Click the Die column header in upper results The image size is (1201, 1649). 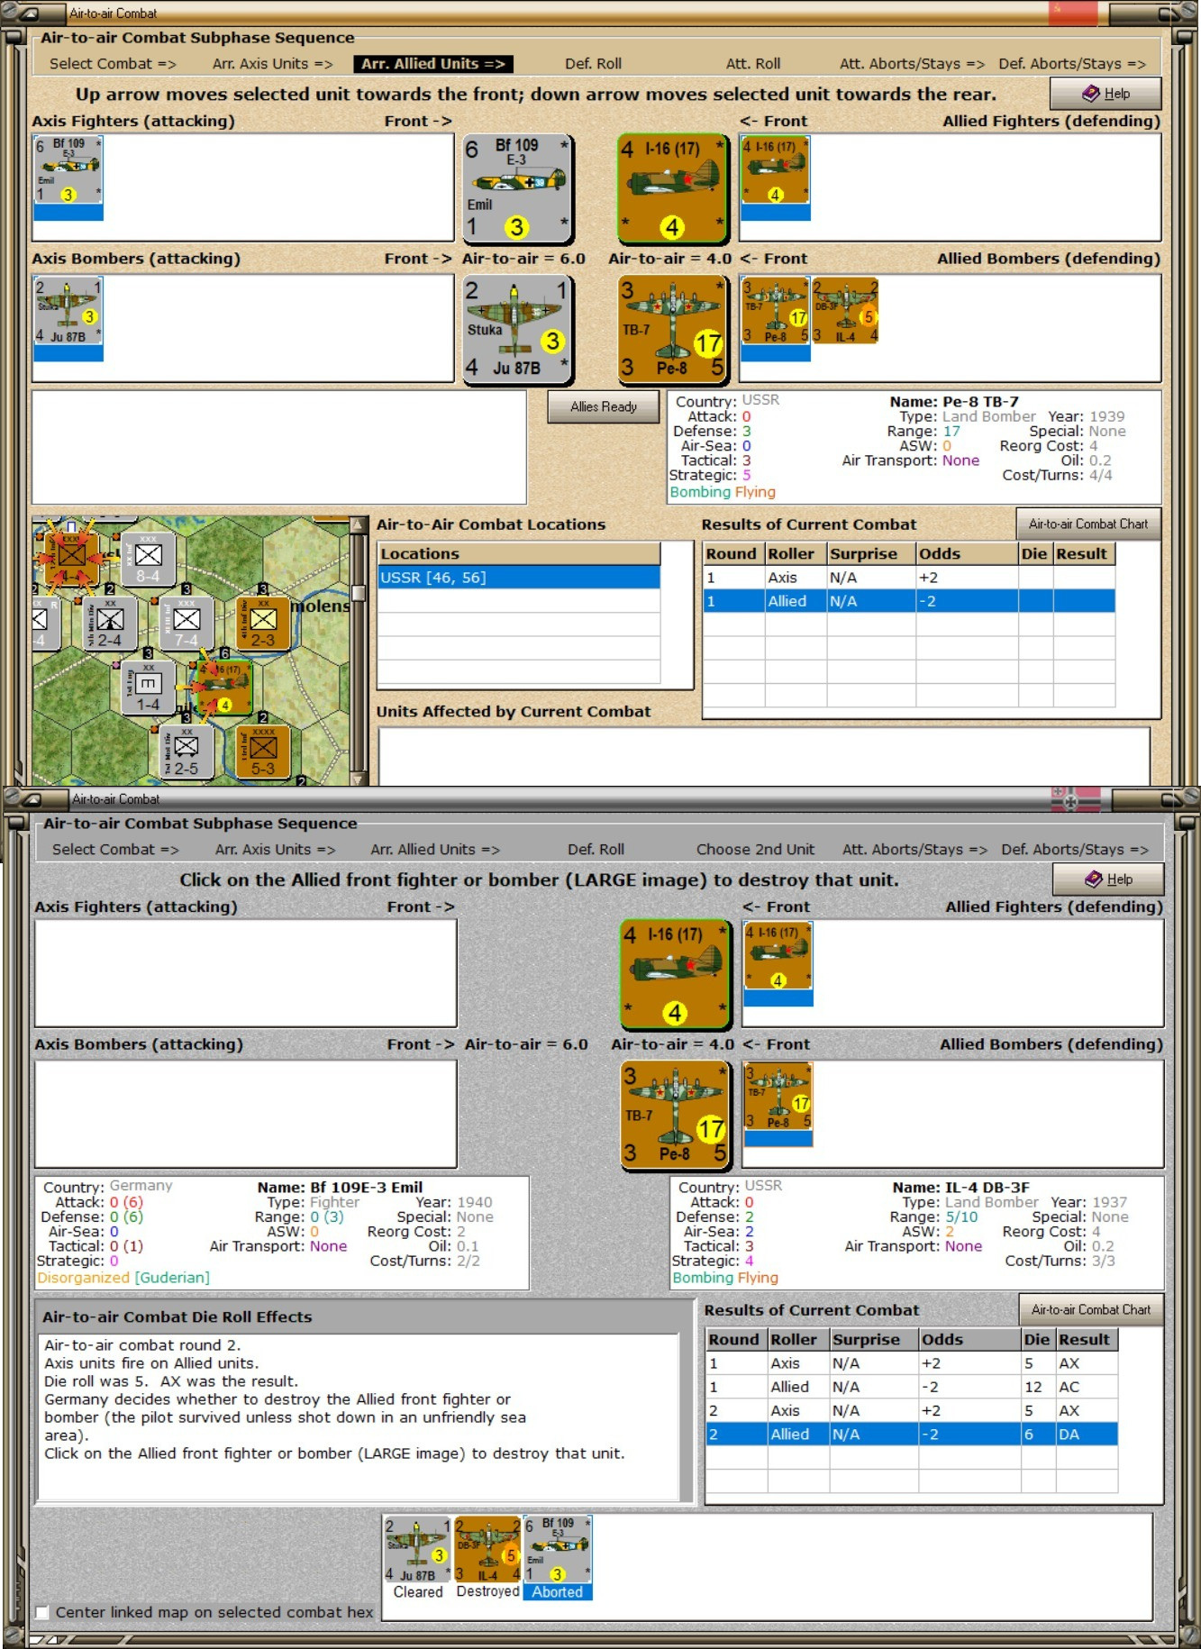[1035, 554]
